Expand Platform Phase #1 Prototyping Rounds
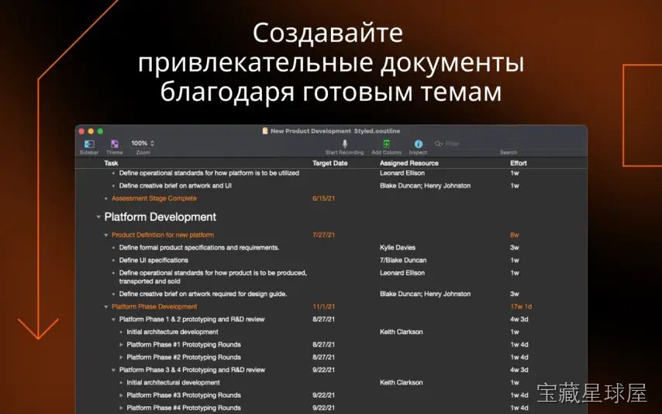The height and width of the screenshot is (414, 662). pos(121,345)
